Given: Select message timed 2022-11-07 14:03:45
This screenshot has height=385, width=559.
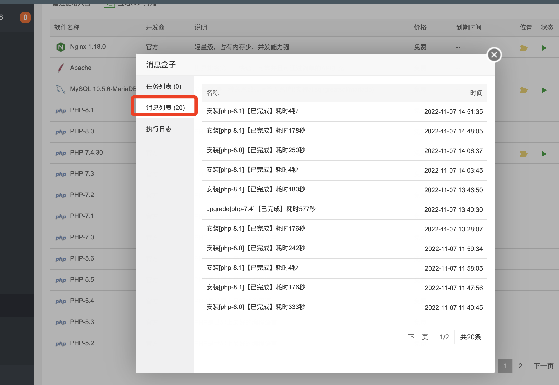Looking at the screenshot, I should point(344,171).
